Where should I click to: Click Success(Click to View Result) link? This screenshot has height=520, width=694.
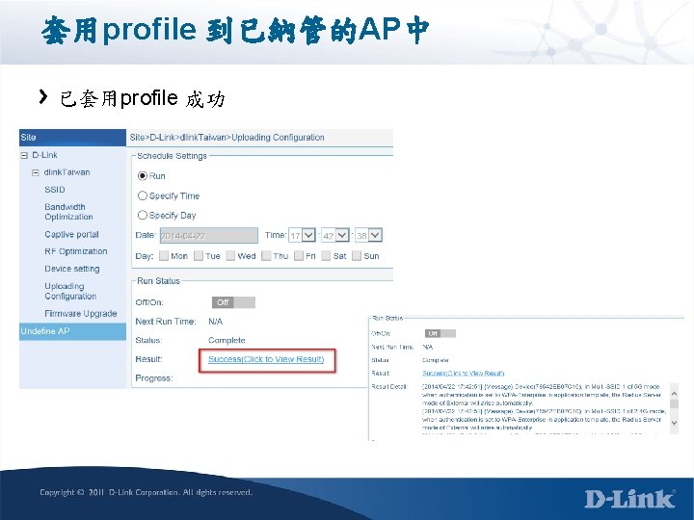tap(266, 359)
